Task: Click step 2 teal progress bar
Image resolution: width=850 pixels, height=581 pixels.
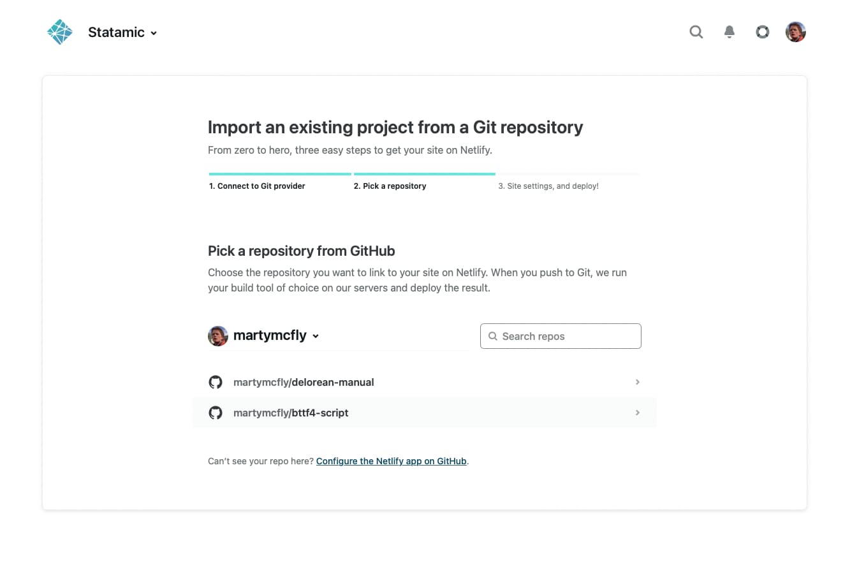Action: [424, 173]
